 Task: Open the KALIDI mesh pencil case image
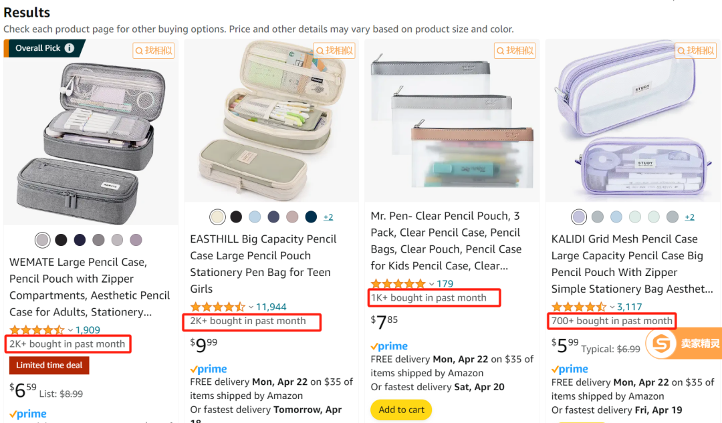(x=632, y=120)
